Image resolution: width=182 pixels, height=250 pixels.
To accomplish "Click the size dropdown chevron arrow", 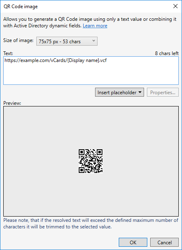I will coord(93,41).
